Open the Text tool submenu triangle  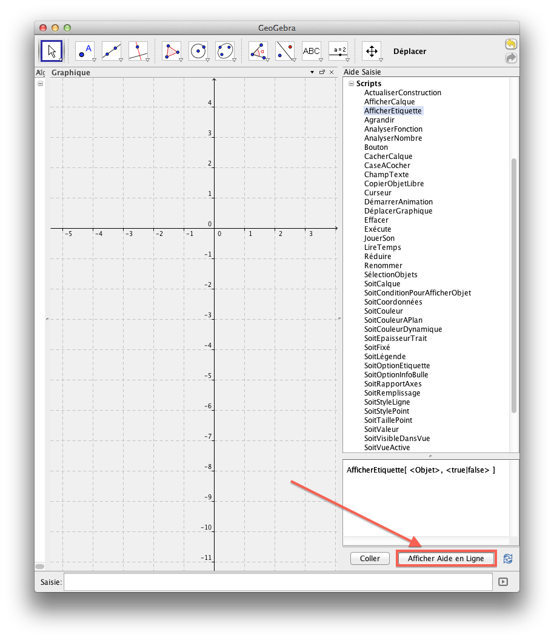point(321,60)
